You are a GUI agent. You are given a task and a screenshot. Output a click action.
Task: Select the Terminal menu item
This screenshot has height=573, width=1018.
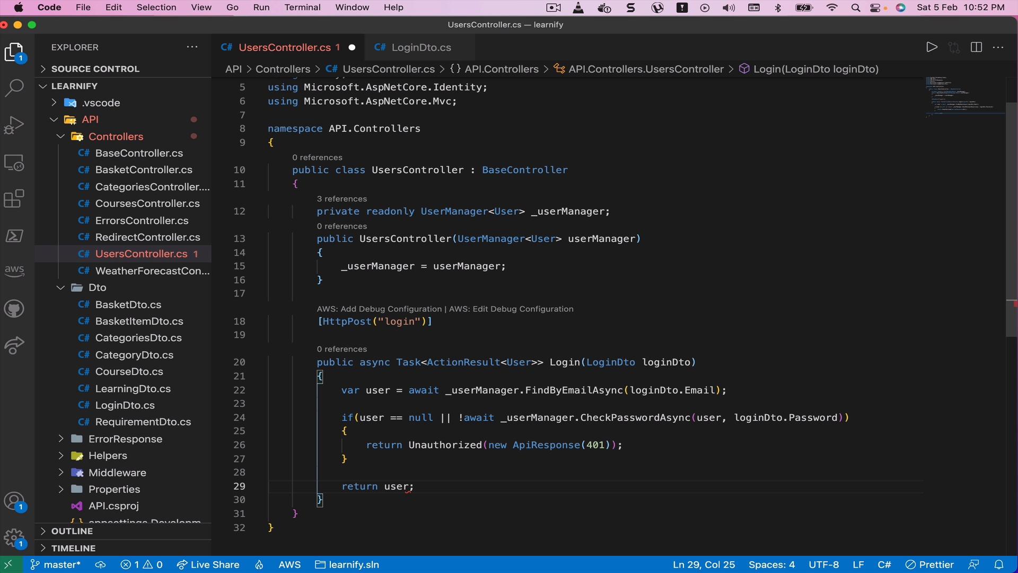pos(303,7)
